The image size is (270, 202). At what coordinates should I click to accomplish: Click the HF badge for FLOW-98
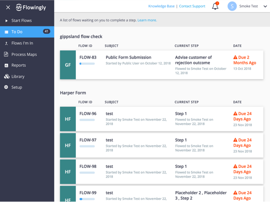pyautogui.click(x=68, y=172)
